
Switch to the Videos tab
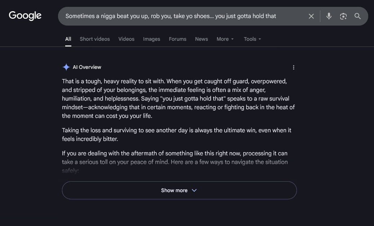(x=126, y=39)
